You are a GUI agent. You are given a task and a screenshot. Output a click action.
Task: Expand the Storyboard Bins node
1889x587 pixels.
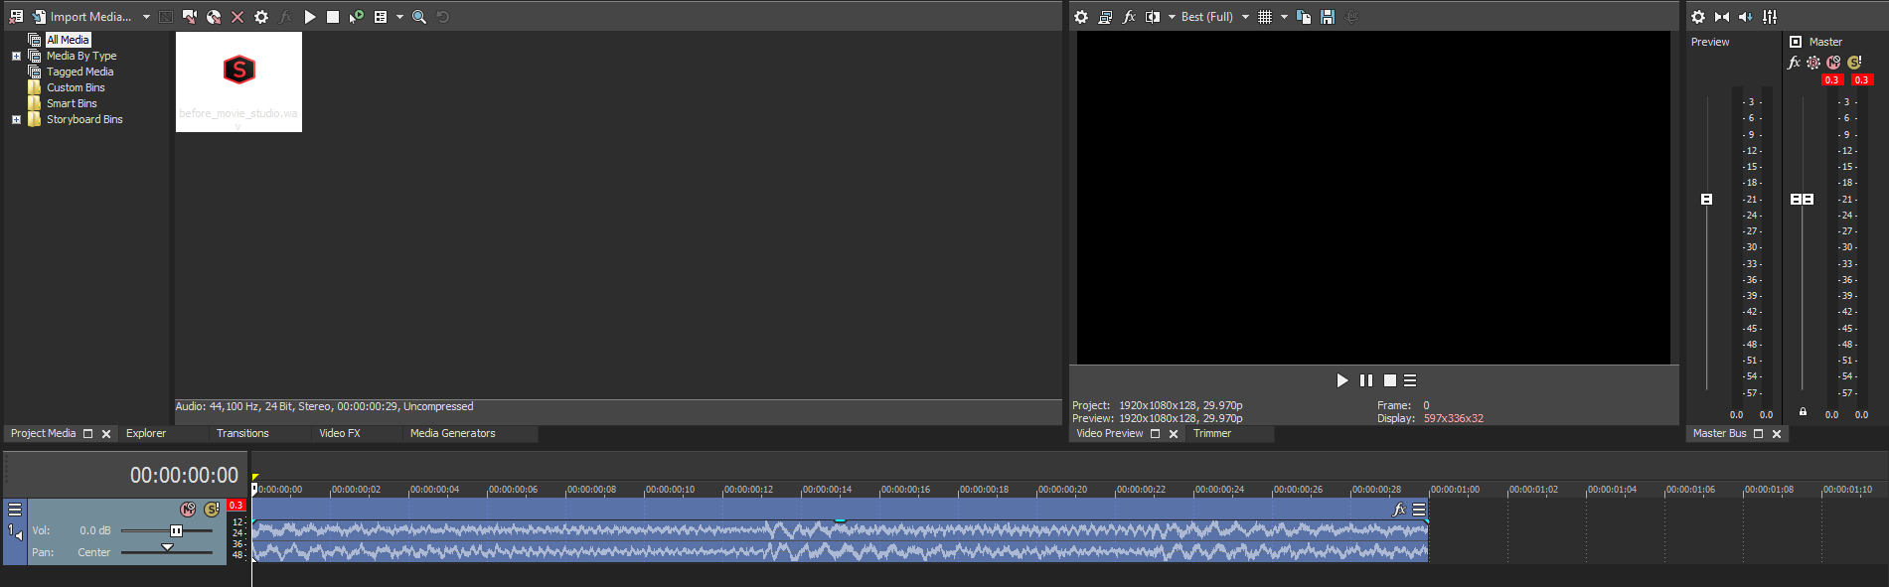coord(16,119)
